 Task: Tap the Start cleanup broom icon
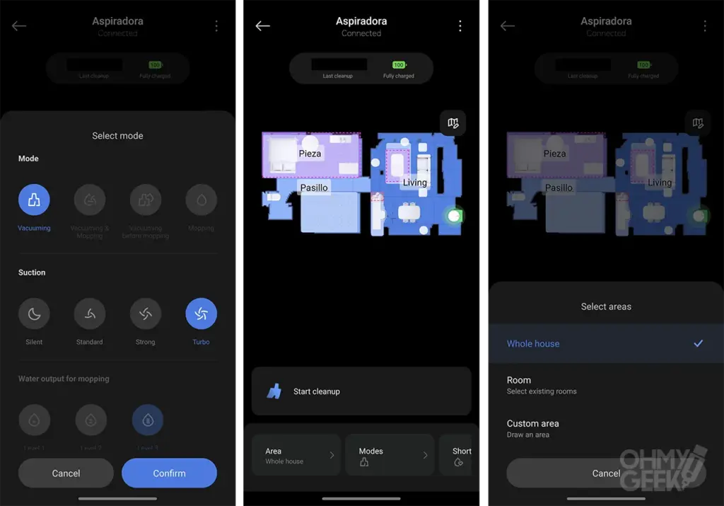[x=274, y=391]
